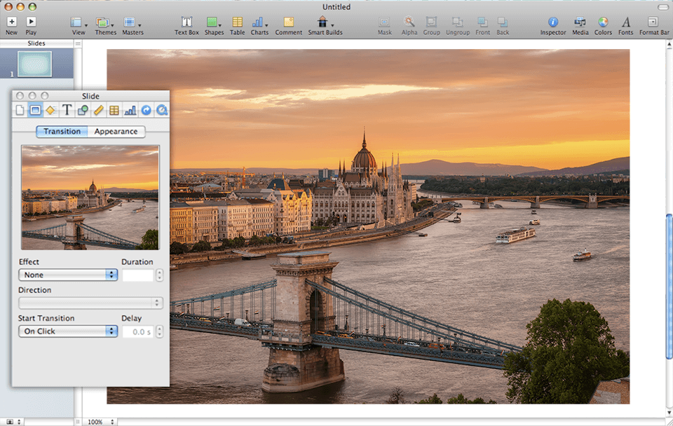Select the Transition tab
Screen dimensions: 673x426
click(62, 132)
